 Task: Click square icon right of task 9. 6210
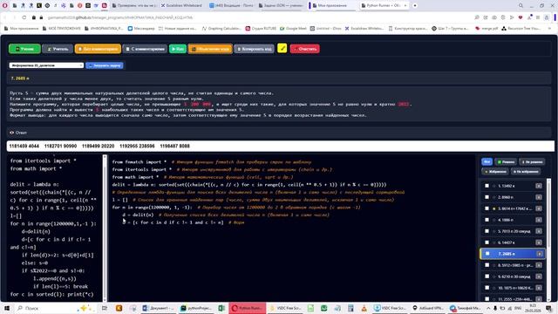tap(539, 276)
